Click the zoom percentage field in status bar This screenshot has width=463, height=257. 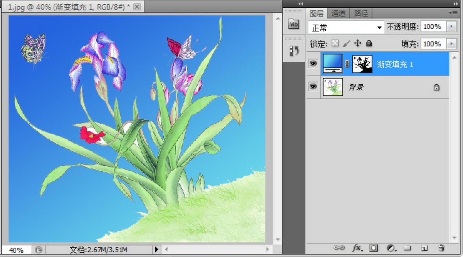(16, 250)
